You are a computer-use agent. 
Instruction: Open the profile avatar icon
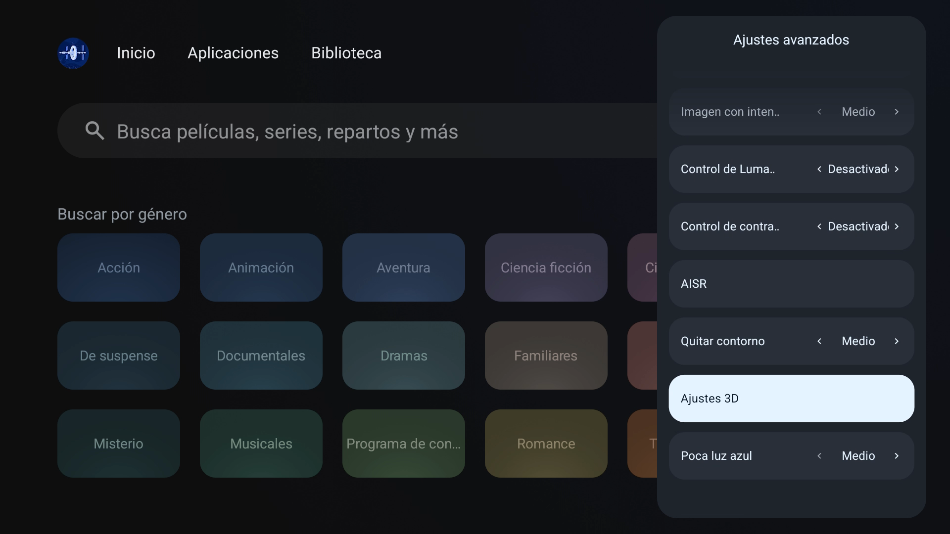pos(73,53)
